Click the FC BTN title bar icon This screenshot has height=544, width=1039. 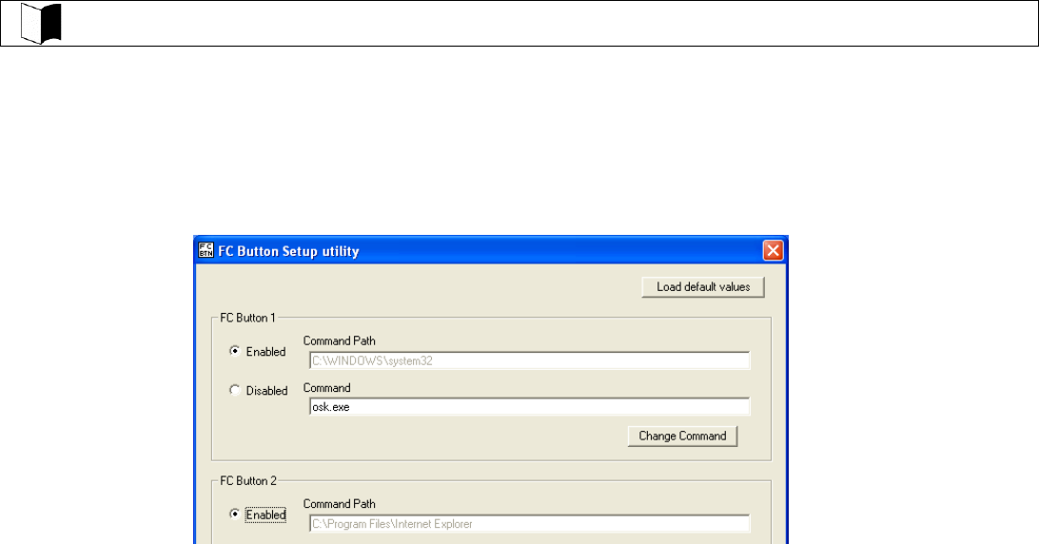[x=206, y=250]
